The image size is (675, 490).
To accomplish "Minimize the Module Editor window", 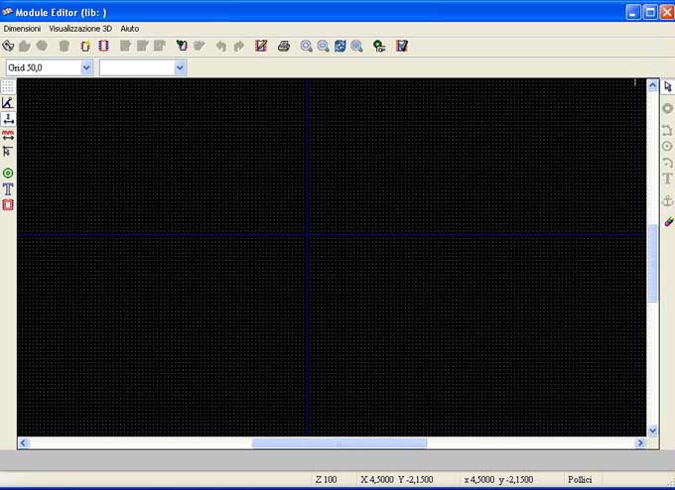I will coord(633,12).
